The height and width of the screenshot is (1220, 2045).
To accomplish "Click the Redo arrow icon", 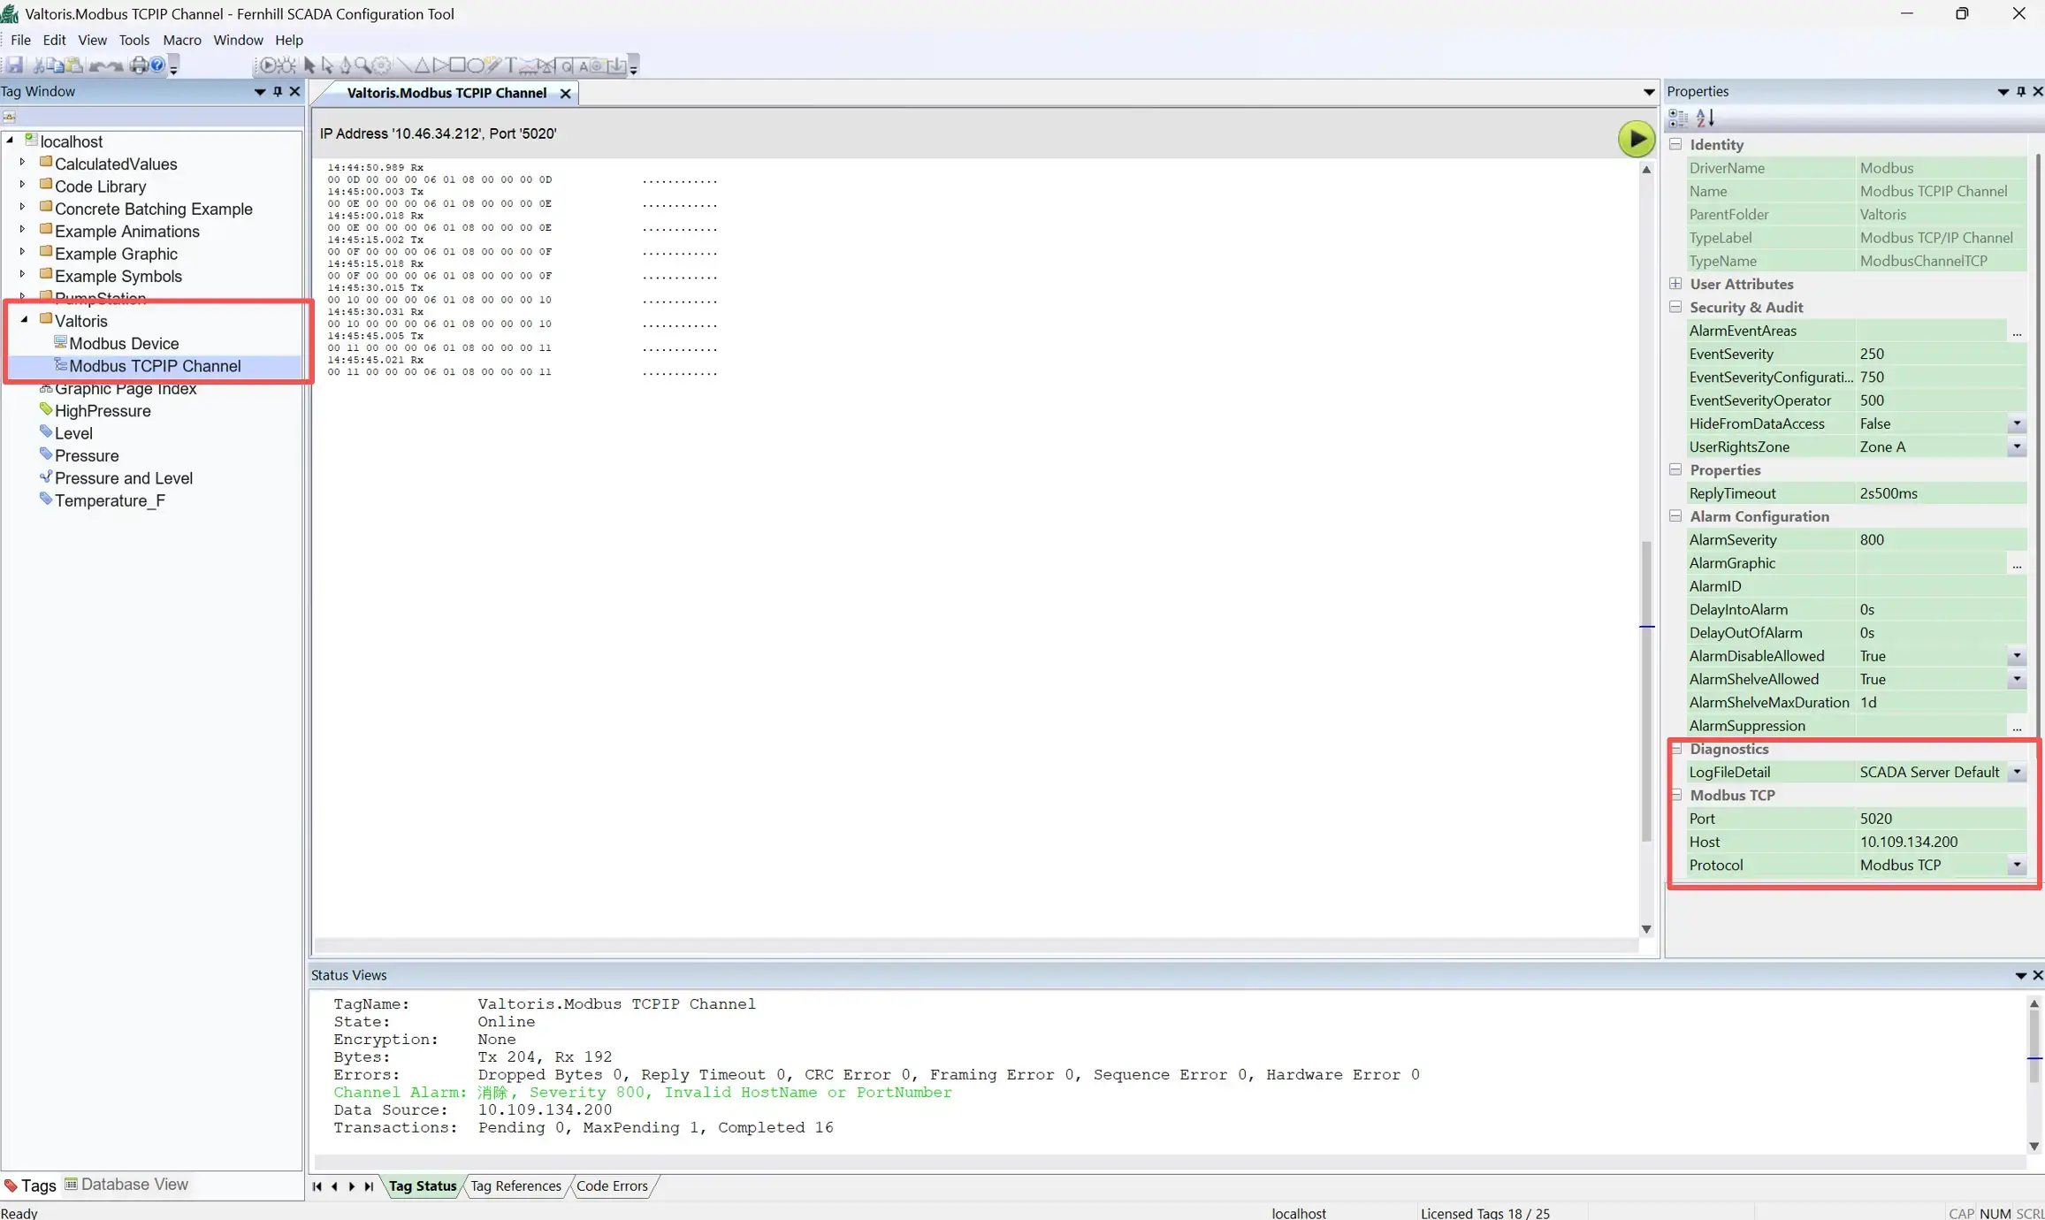I will (116, 66).
